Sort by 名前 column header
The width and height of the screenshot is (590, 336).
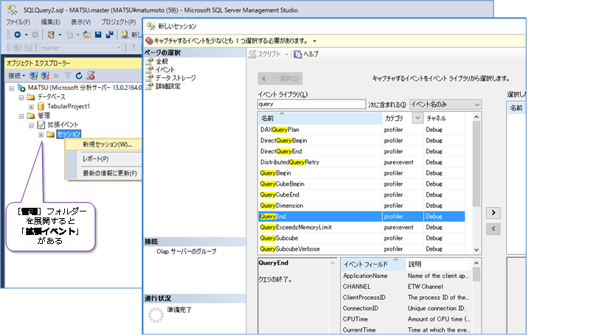coord(320,118)
